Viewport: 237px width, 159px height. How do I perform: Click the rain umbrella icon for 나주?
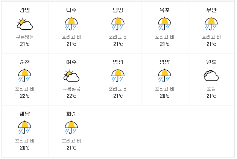pos(71,24)
